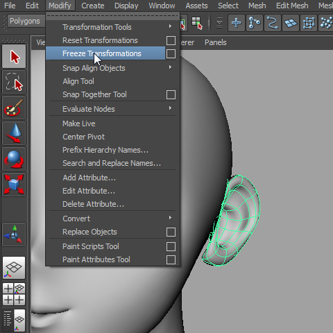
Task: Activate the Lasso select tool
Action: (x=14, y=82)
